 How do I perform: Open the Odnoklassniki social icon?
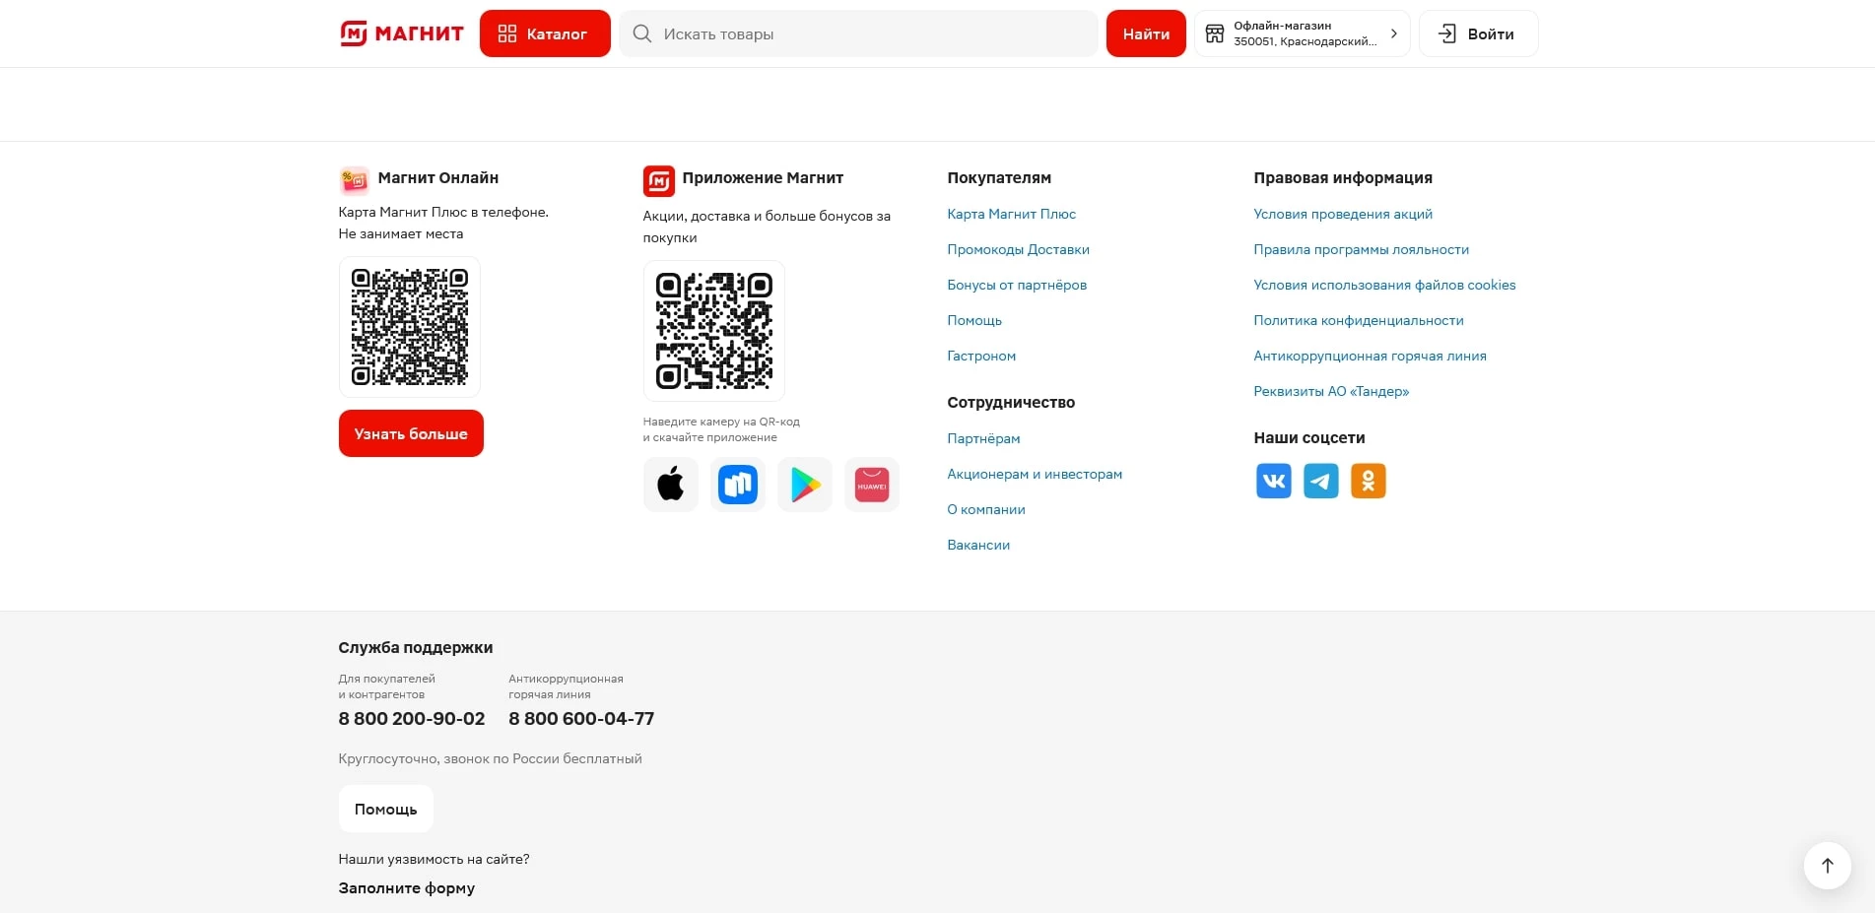(1368, 481)
